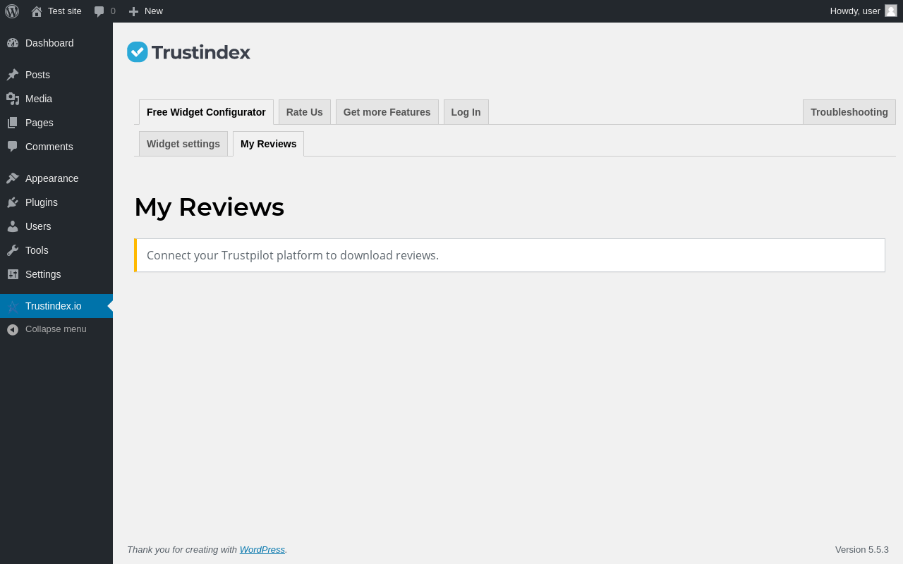Viewport: 903px width, 564px height.
Task: Click the Trustindex wordmark text
Action: click(201, 52)
